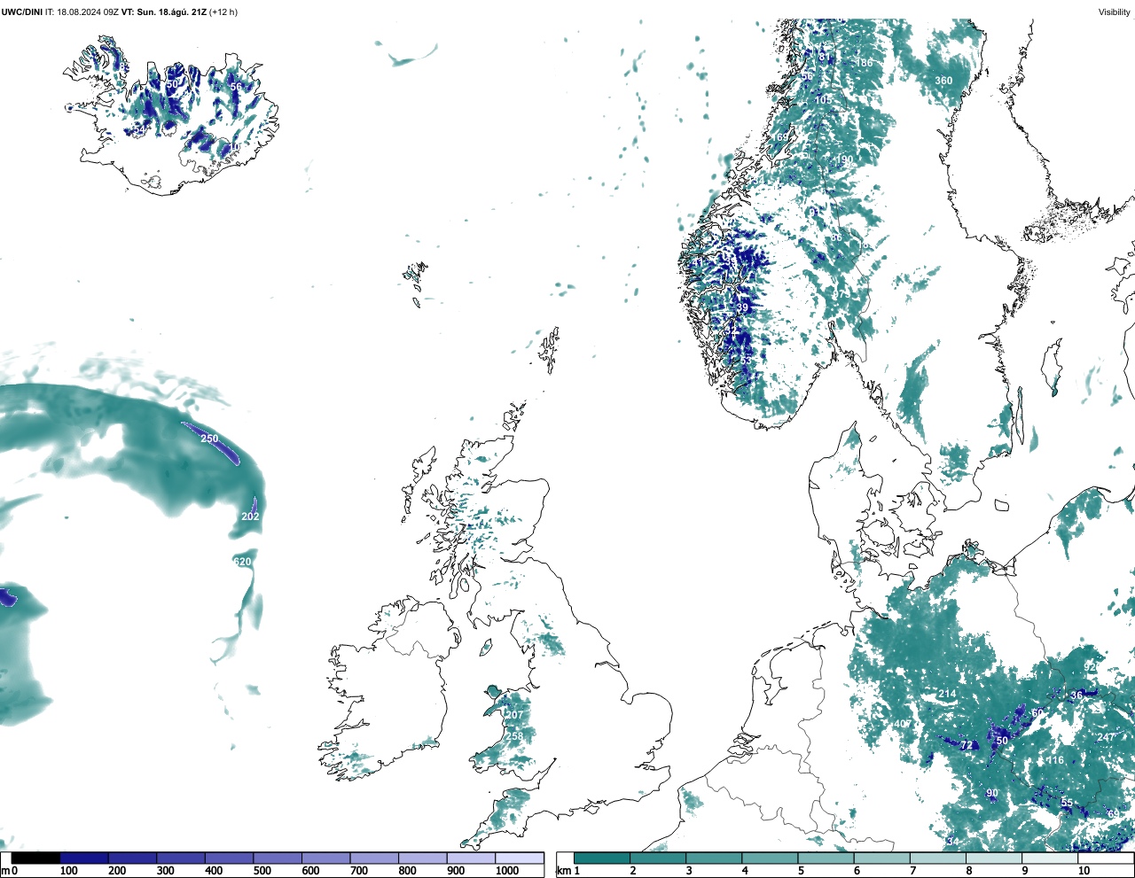Click the '247' value near right edge
Viewport: 1135px width, 878px height.
(1105, 737)
